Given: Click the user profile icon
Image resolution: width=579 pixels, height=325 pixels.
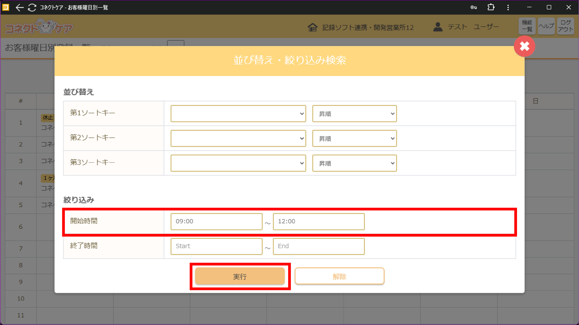Looking at the screenshot, I should 438,27.
